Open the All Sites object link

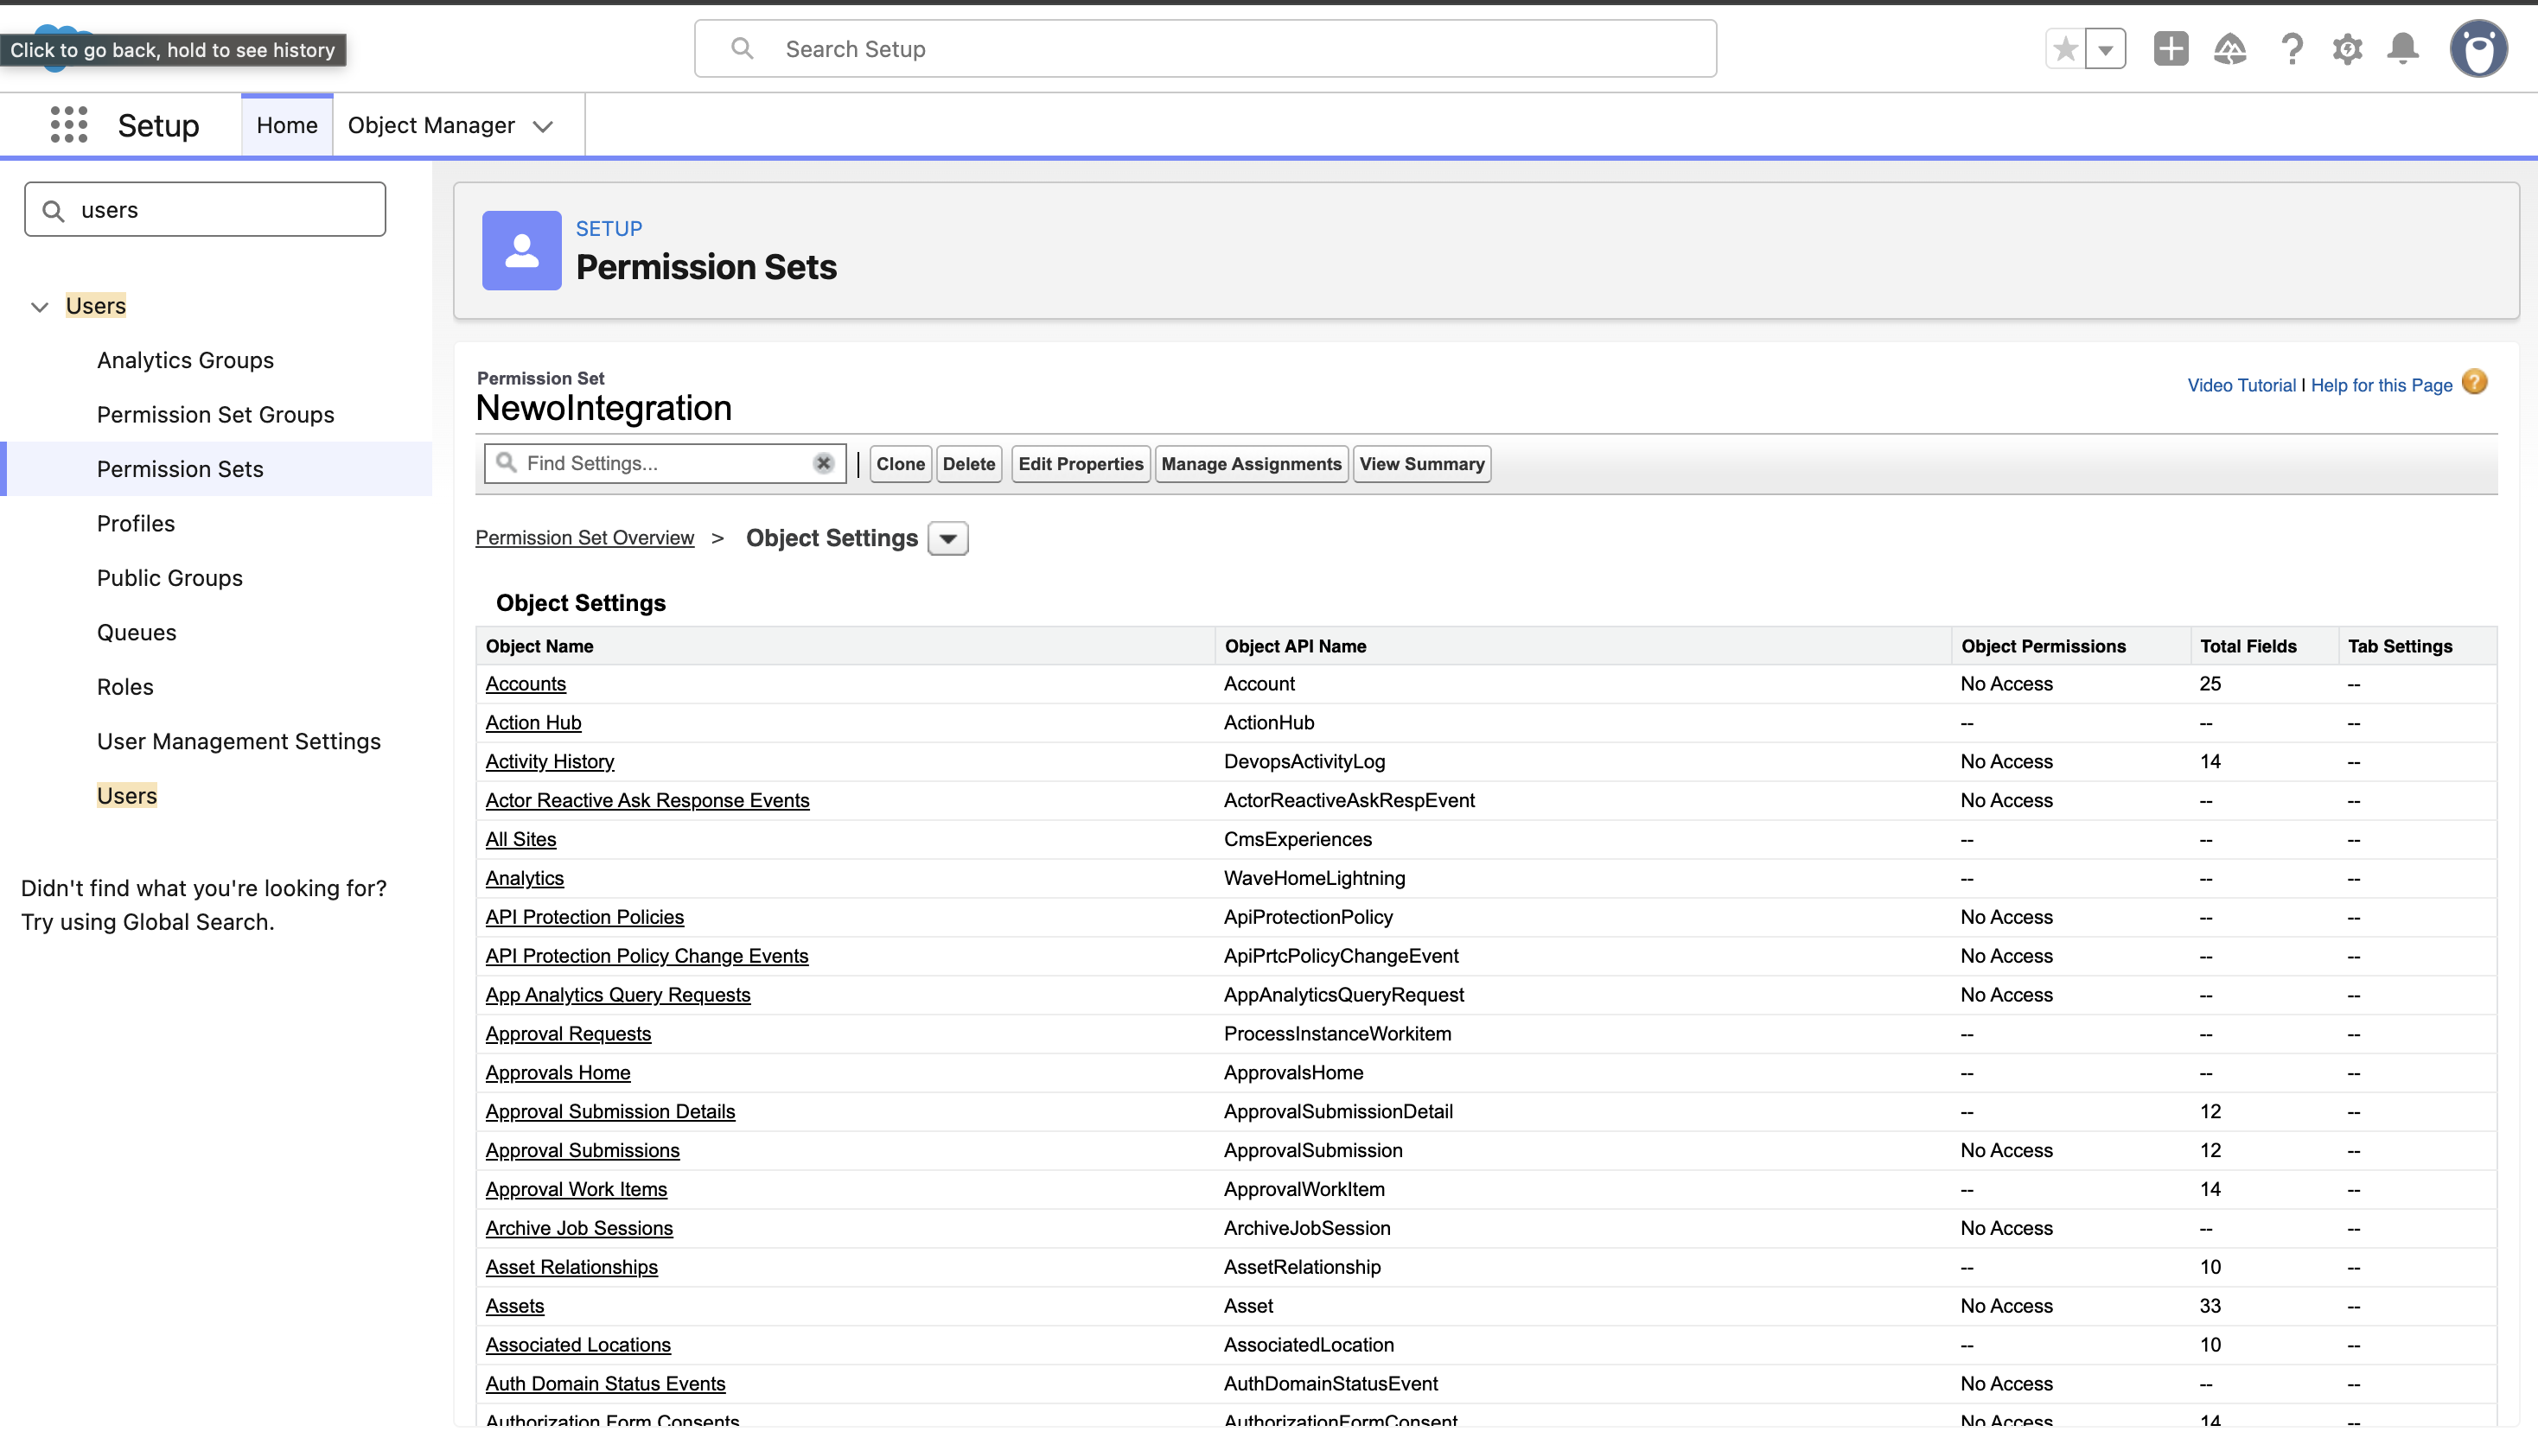(520, 838)
